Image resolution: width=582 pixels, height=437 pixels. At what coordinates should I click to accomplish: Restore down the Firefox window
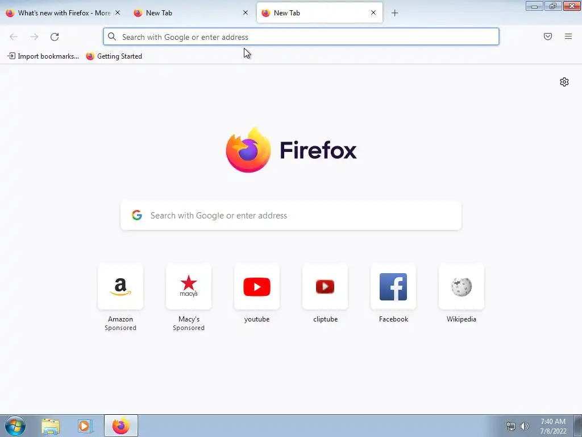[x=553, y=6]
